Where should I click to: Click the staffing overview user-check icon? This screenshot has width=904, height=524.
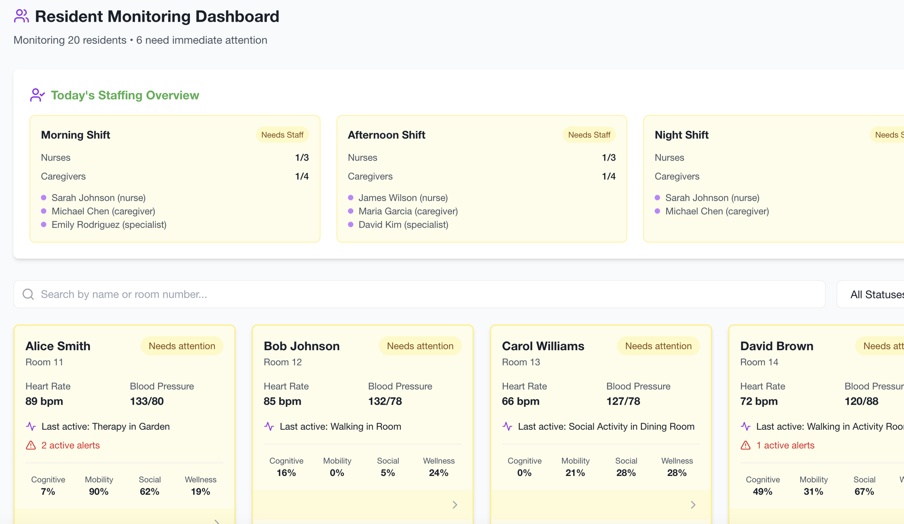(37, 95)
